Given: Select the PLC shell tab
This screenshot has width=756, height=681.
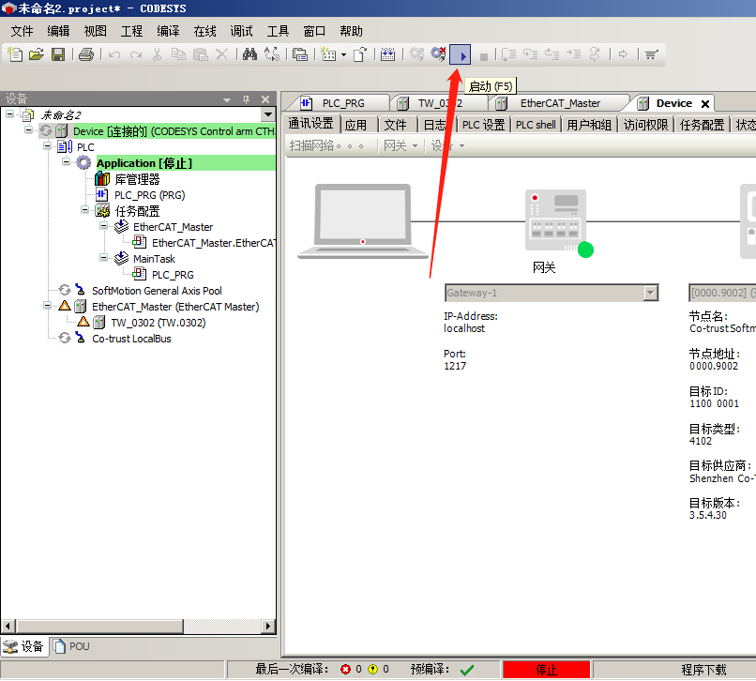Looking at the screenshot, I should pos(536,125).
